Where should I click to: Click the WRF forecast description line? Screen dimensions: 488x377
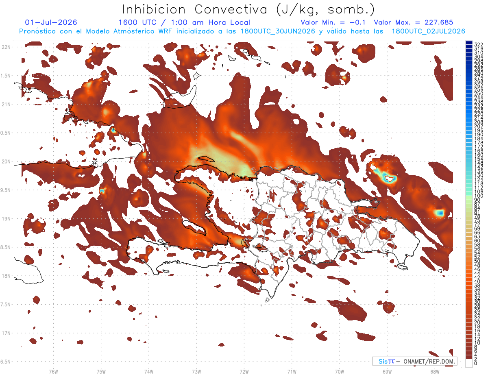[242, 31]
